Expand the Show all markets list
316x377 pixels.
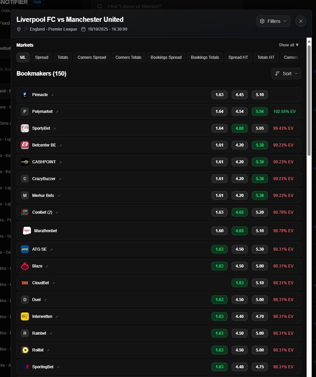(288, 45)
